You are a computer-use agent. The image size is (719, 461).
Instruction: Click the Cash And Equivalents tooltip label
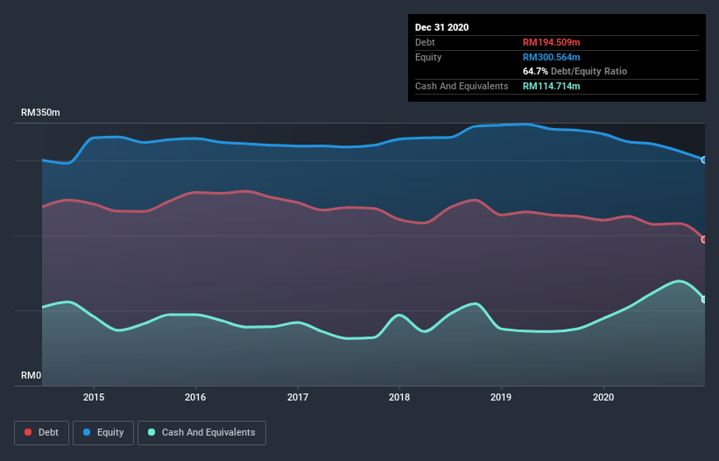click(462, 86)
